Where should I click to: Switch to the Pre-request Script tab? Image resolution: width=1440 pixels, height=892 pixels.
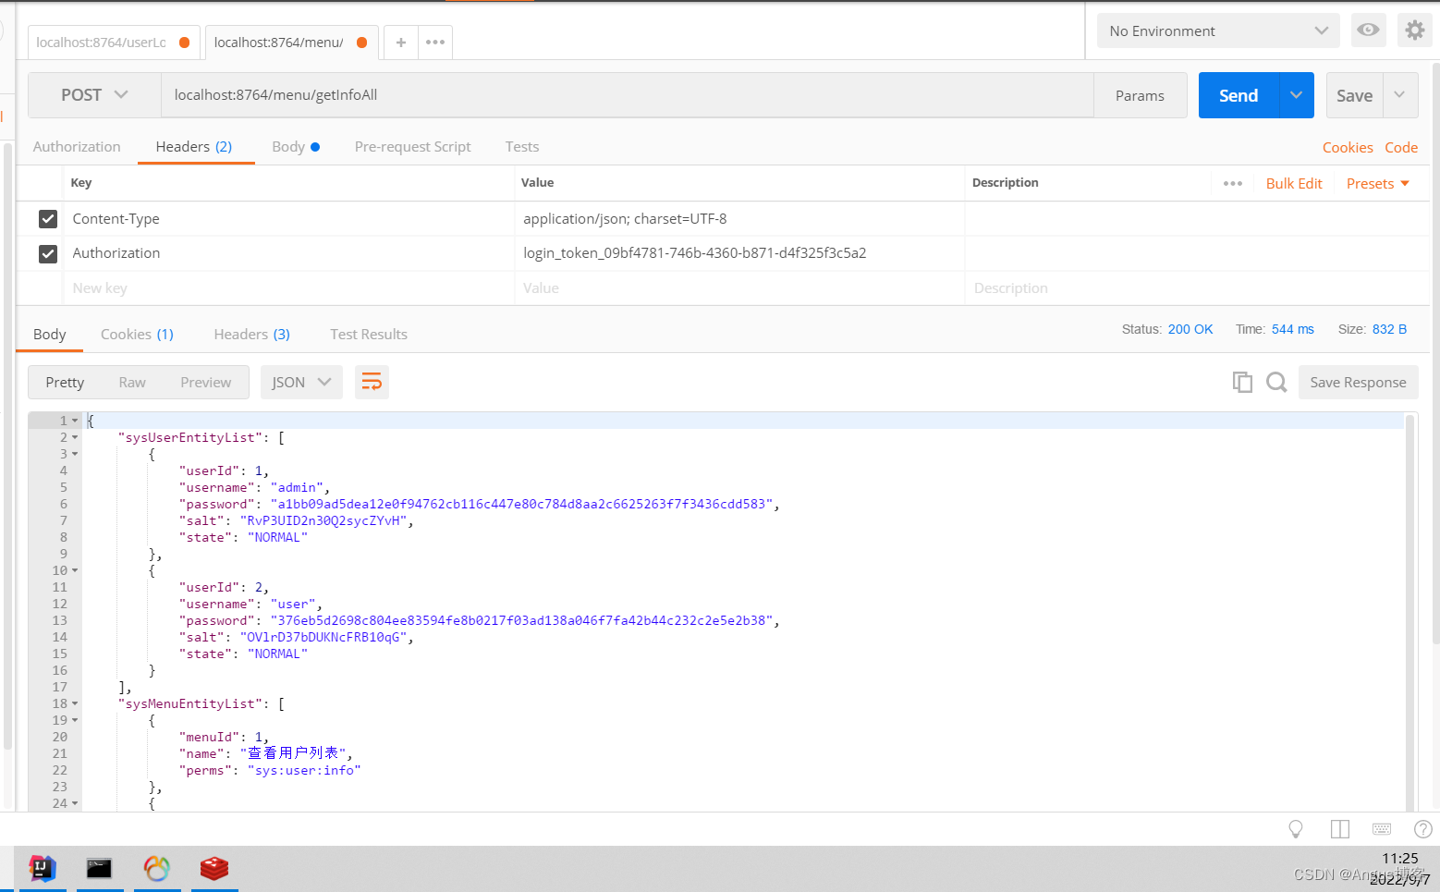pyautogui.click(x=412, y=146)
